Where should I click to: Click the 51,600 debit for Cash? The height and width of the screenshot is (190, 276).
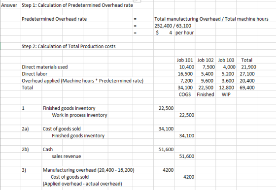pos(166,150)
